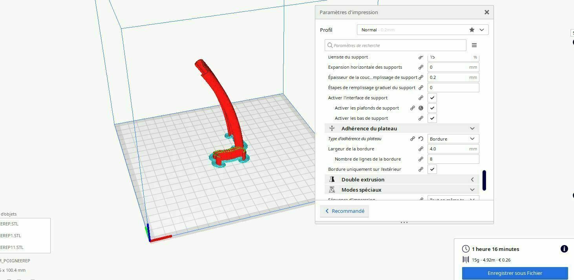This screenshot has width=574, height=280.
Task: Click link icon for Étapes de remplissage graduel
Action: tap(421, 88)
